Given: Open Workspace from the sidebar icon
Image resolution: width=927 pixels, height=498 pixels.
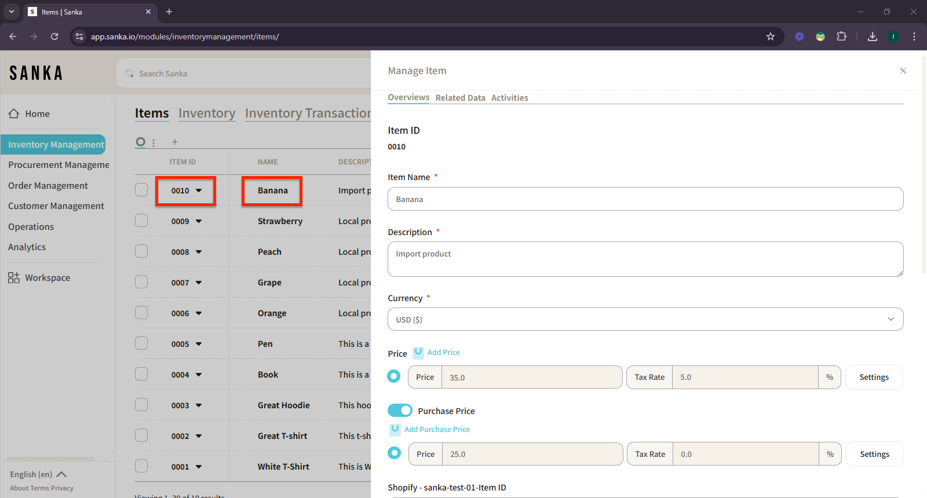Looking at the screenshot, I should point(14,278).
